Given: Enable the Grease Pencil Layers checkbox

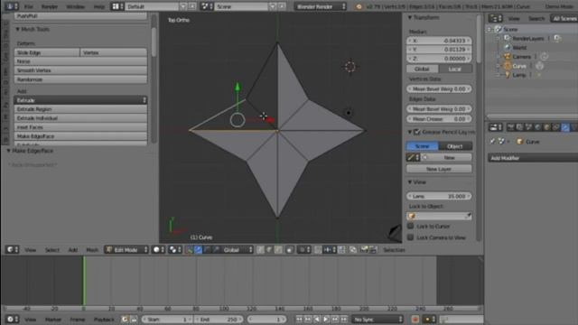Looking at the screenshot, I should (x=417, y=132).
